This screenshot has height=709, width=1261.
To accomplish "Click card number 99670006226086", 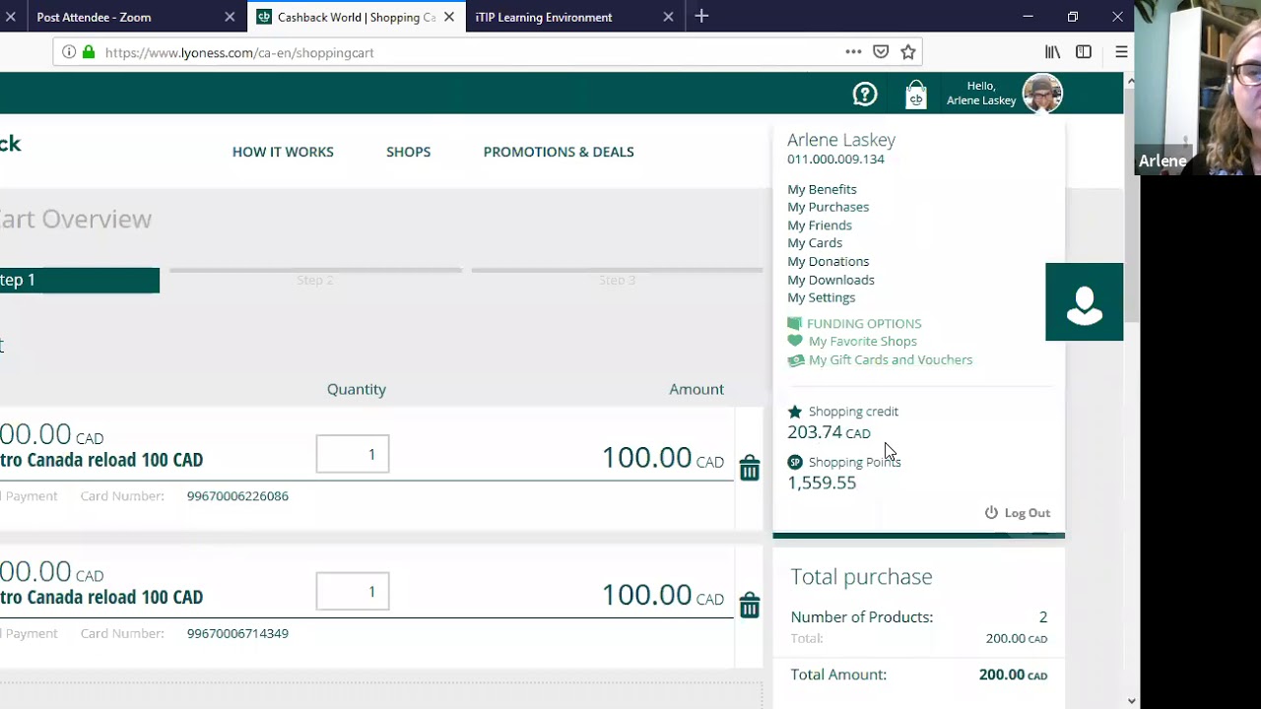I will pos(237,496).
